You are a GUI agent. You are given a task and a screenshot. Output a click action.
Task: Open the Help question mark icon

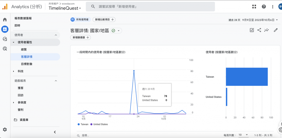coord(264,7)
